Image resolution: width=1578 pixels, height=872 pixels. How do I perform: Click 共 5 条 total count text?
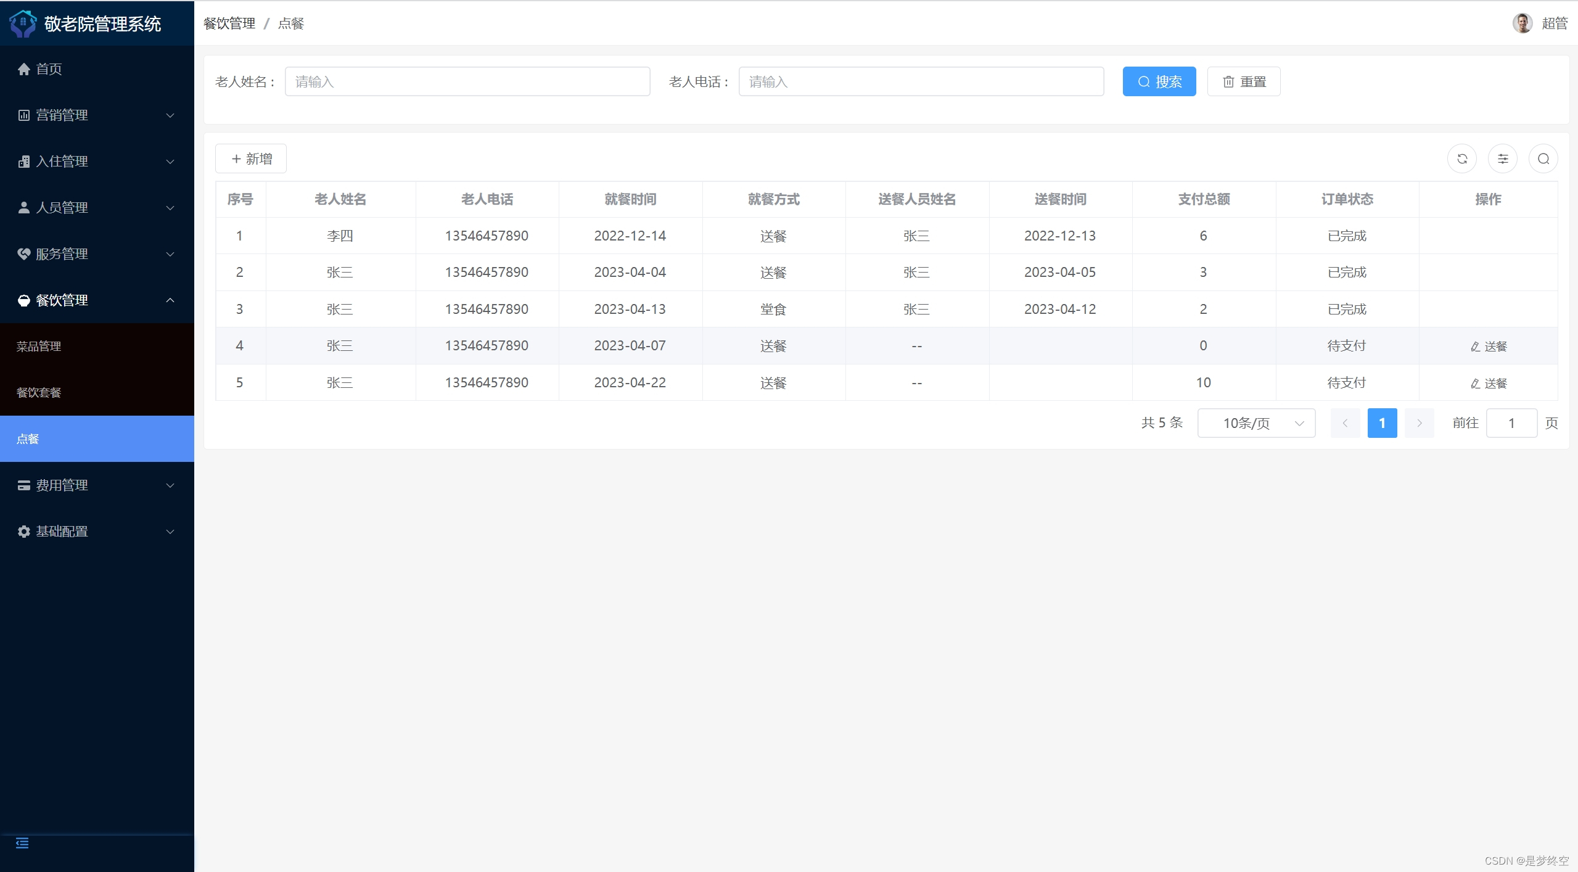[x=1162, y=423]
